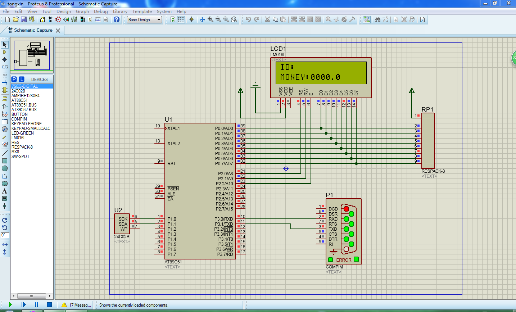
Task: Open the Debug menu
Action: point(101,11)
